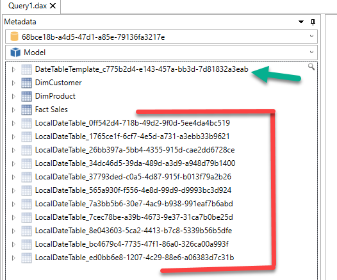
Task: Select LocalDateTable_8e043603-5ca2-4413-b7c8-5339b56b5dfe
Action: tap(133, 231)
